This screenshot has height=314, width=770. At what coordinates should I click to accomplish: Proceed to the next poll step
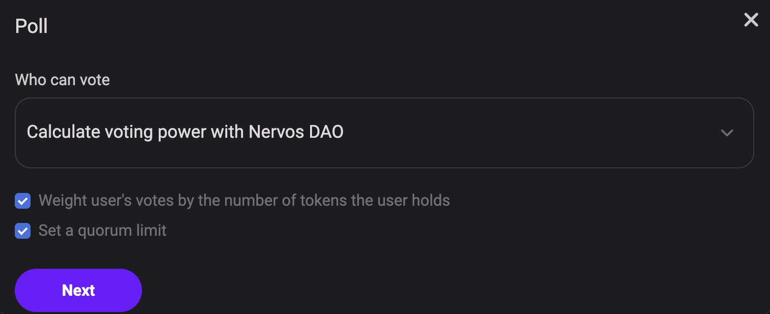click(78, 290)
